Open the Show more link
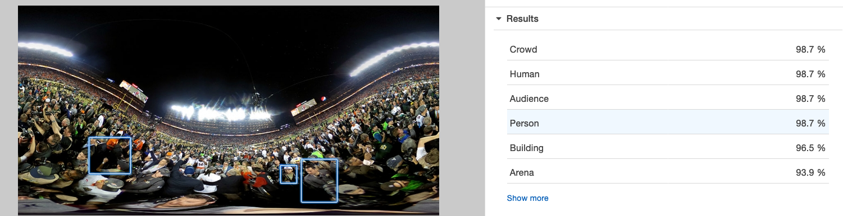This screenshot has height=216, width=843. [x=527, y=198]
